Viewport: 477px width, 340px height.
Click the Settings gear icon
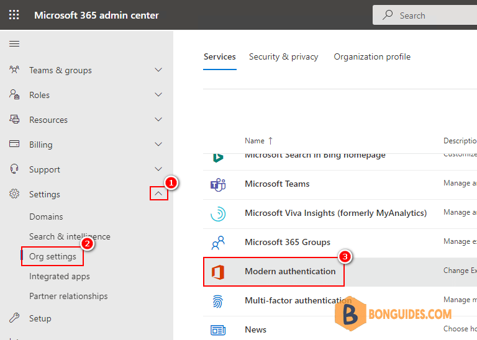(14, 194)
